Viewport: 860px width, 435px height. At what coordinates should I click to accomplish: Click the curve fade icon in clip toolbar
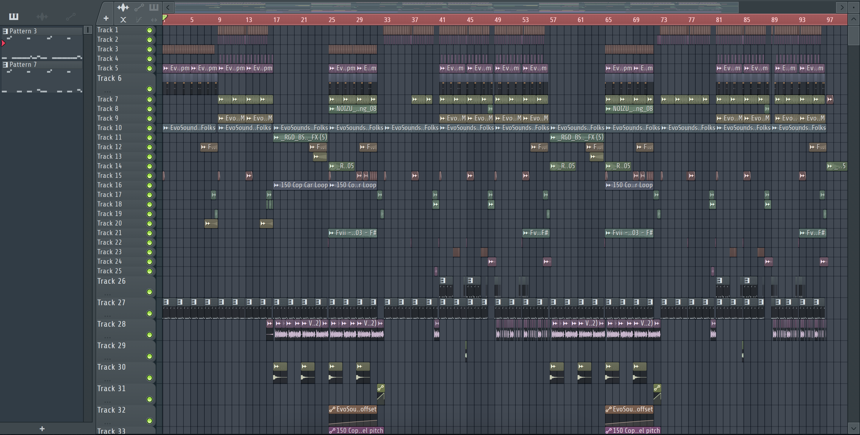coord(139,20)
